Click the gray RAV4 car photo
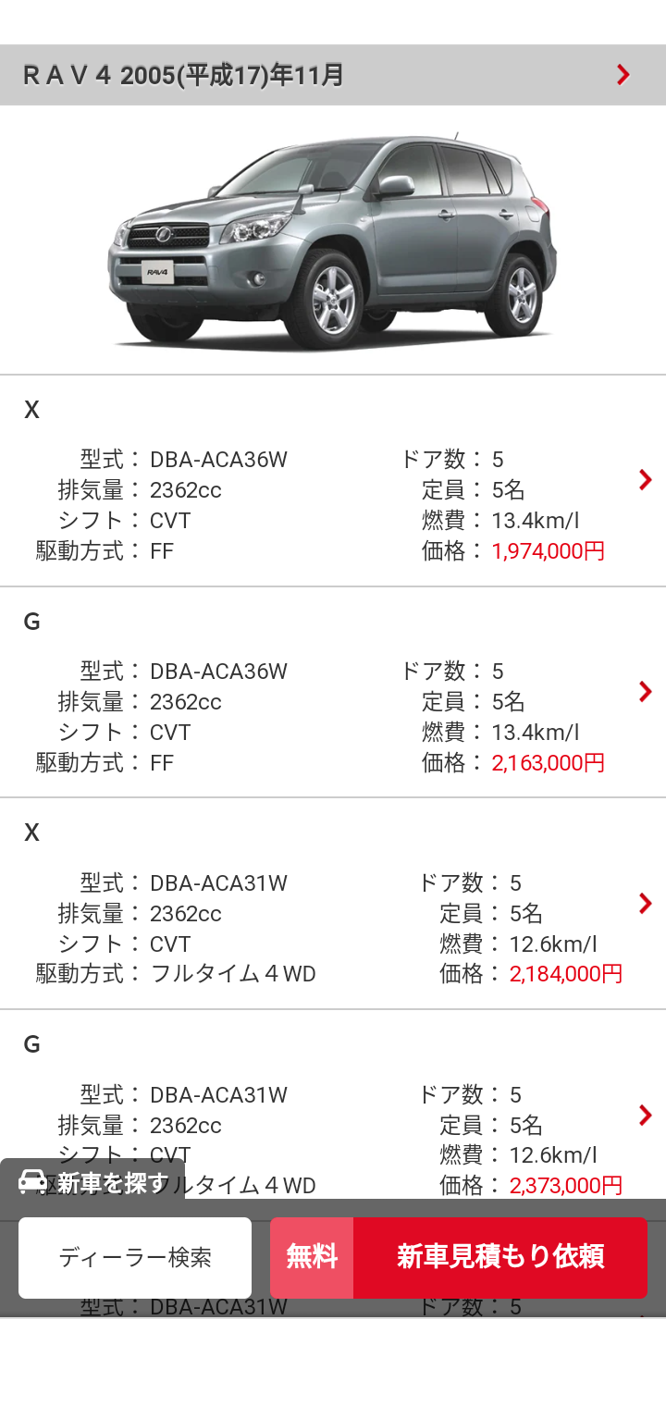This screenshot has height=1406, width=666. click(333, 240)
